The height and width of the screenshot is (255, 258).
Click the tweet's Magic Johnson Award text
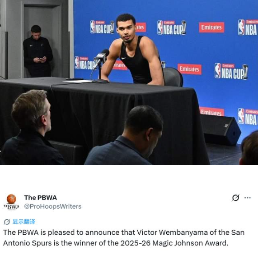[190, 243]
